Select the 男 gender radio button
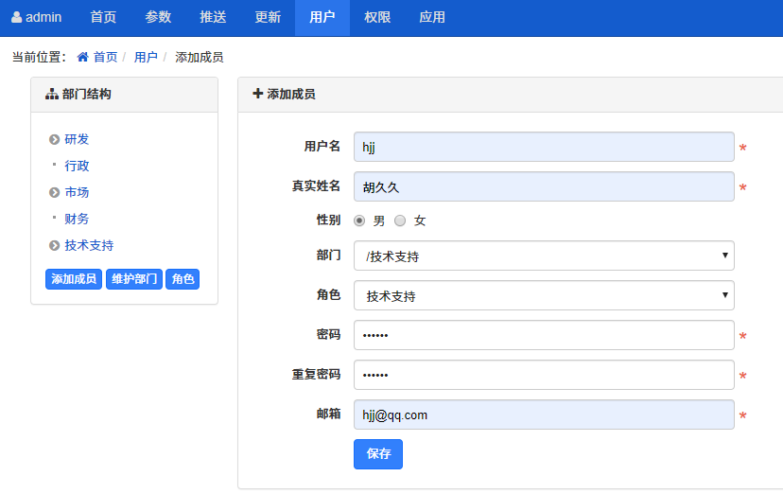The height and width of the screenshot is (494, 783). click(359, 221)
